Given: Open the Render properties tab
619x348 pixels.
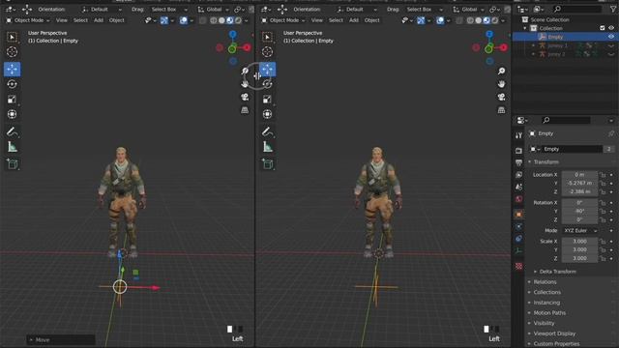Looking at the screenshot, I should point(518,151).
